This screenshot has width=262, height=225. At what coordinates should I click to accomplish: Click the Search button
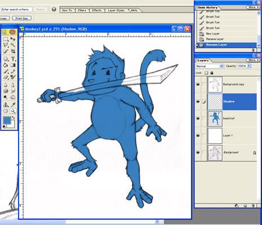[x=41, y=10]
